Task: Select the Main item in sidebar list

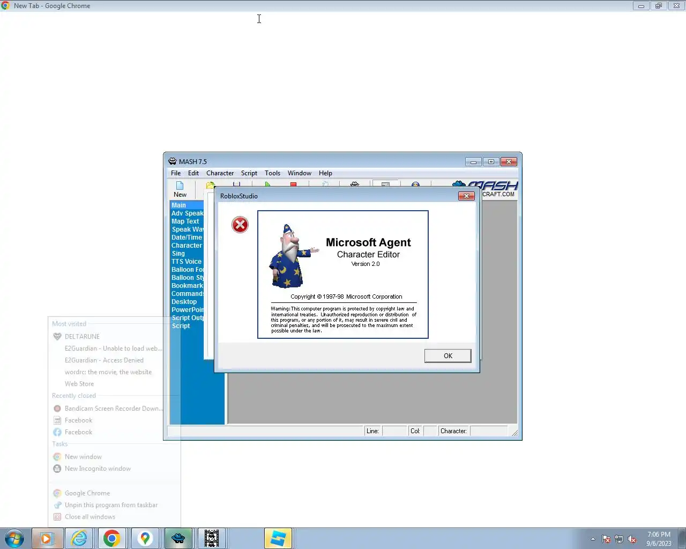Action: pyautogui.click(x=187, y=205)
